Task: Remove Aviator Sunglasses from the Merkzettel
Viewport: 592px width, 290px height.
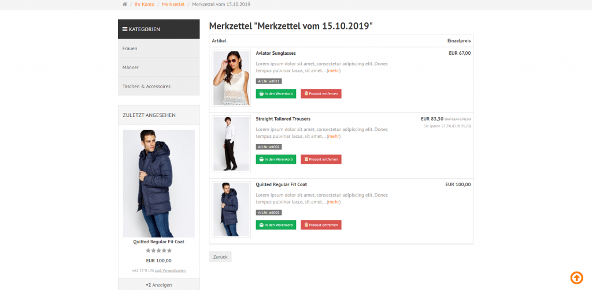Action: click(x=321, y=93)
